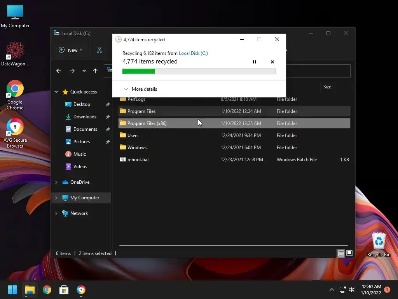Open the recent locations dropdown arrow
The image size is (398, 299).
point(84,71)
